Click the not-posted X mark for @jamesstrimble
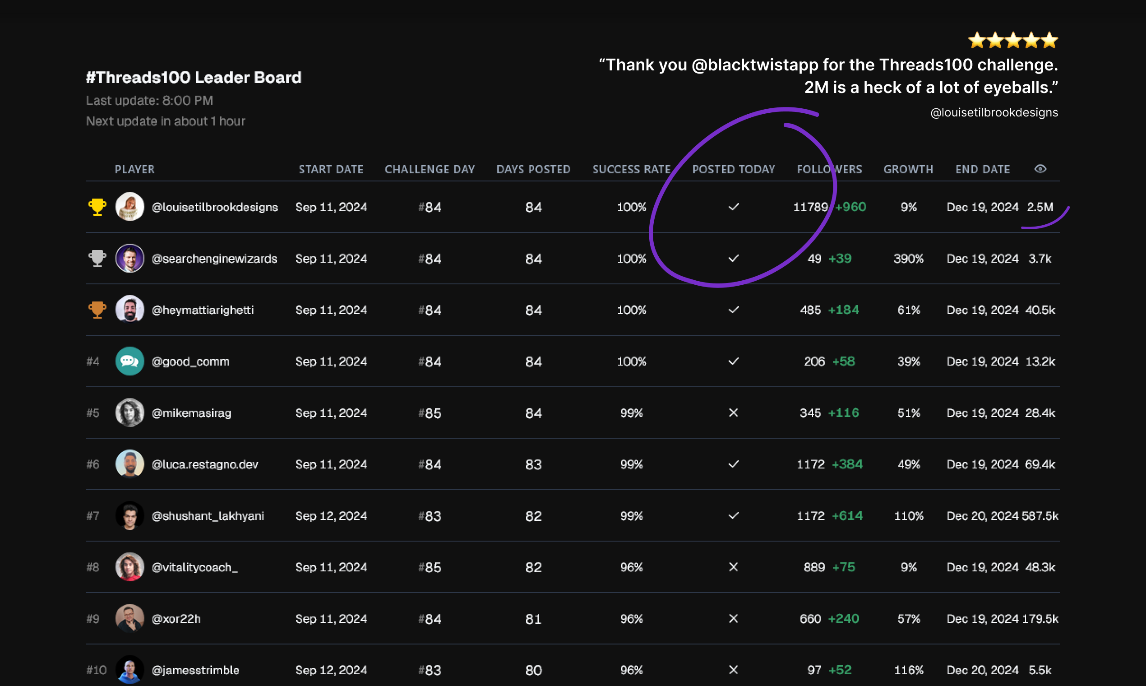The height and width of the screenshot is (686, 1146). point(733,670)
